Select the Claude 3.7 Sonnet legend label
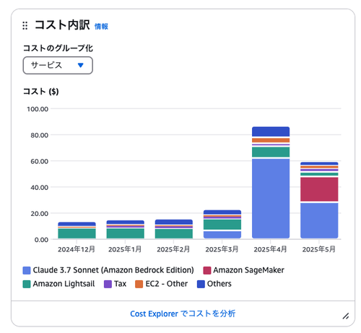This screenshot has width=361, height=333. [113, 270]
